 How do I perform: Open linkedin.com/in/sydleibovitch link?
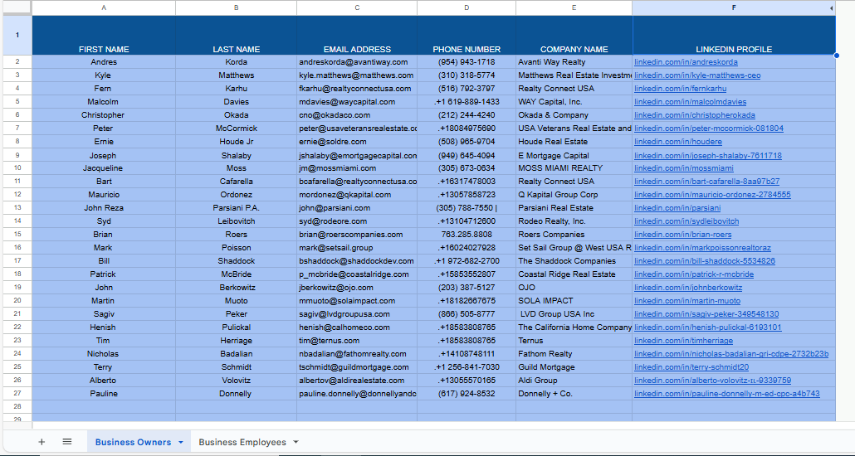686,221
